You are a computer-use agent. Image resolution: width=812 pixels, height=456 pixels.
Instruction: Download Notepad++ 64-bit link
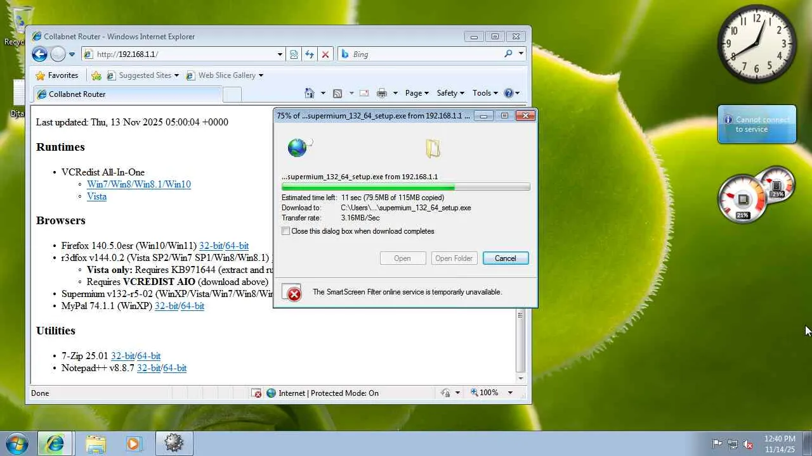pos(175,368)
